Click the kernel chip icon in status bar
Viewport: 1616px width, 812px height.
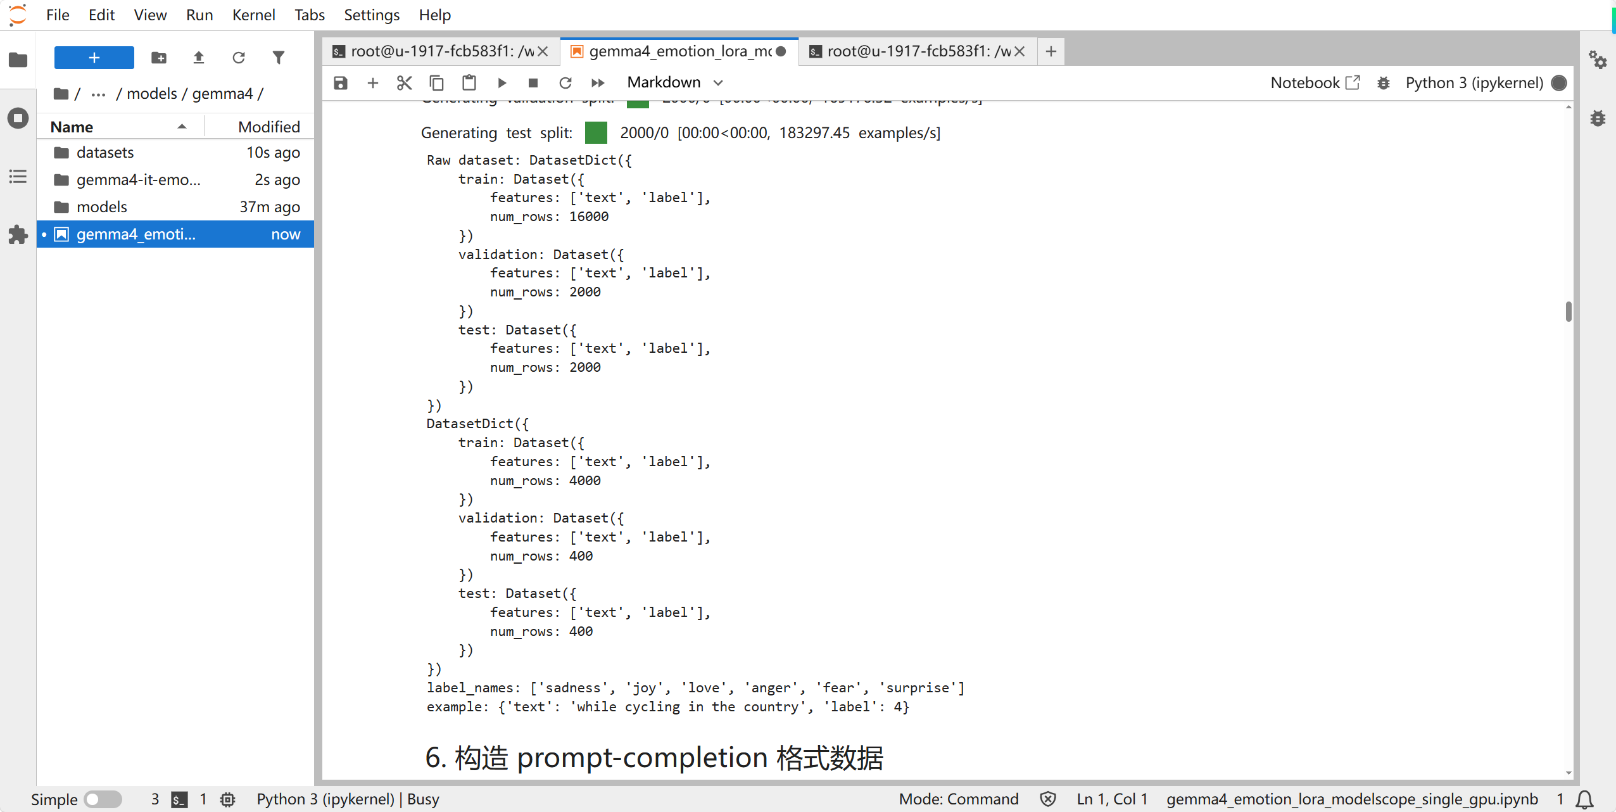click(228, 799)
